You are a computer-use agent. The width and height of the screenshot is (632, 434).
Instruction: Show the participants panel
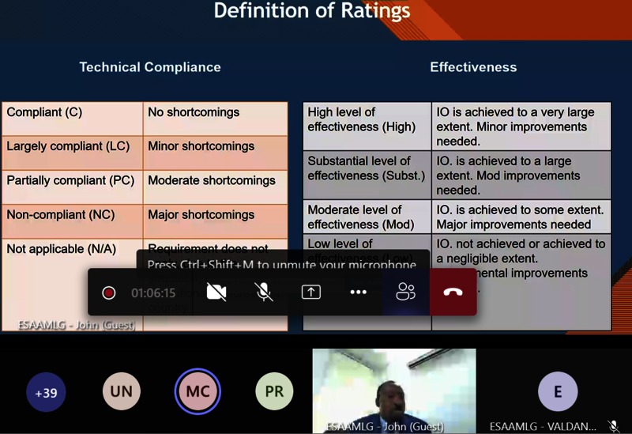click(x=406, y=292)
